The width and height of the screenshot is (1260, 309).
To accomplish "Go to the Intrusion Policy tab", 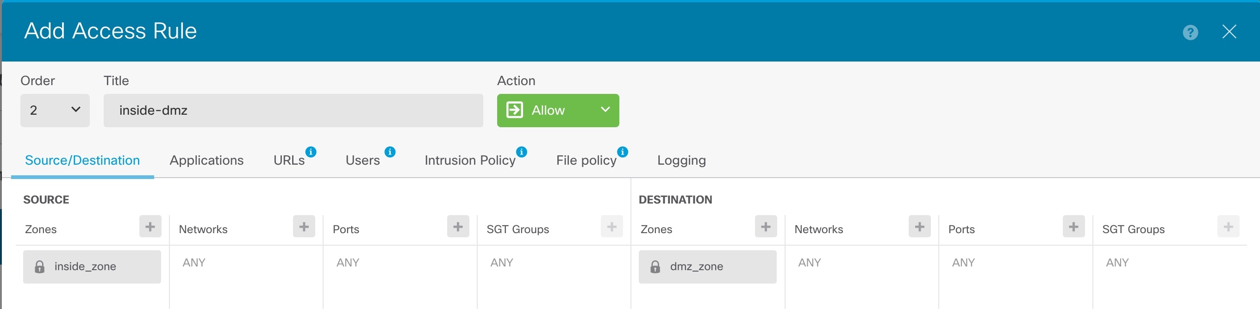I will tap(469, 161).
